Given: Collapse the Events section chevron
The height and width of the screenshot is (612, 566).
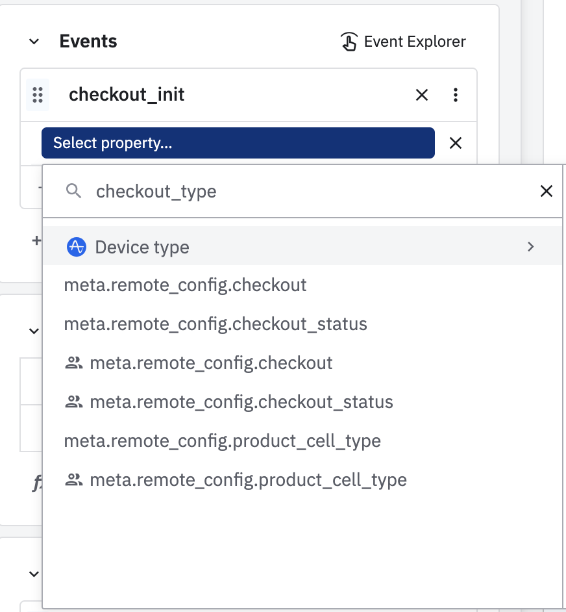Looking at the screenshot, I should 35,42.
